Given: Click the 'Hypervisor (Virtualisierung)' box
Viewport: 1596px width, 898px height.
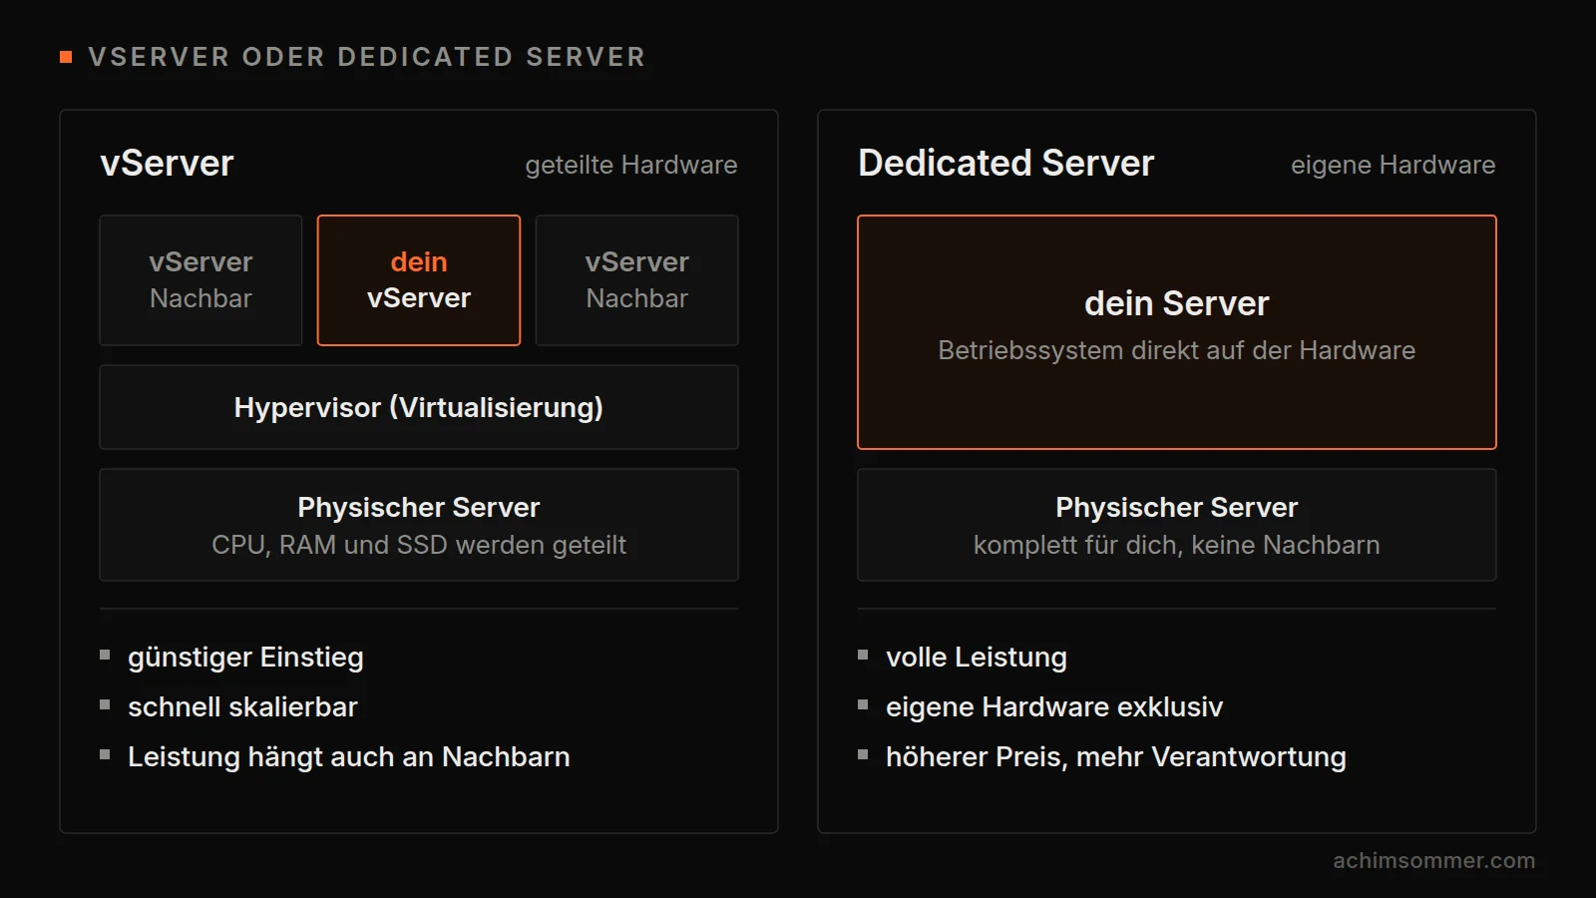Looking at the screenshot, I should [419, 407].
